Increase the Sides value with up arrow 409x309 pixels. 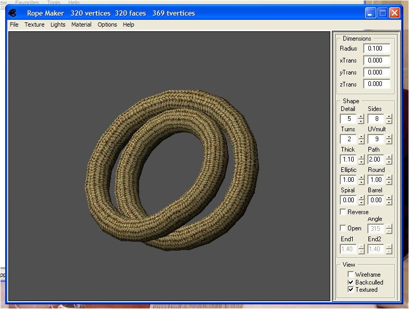[389, 117]
